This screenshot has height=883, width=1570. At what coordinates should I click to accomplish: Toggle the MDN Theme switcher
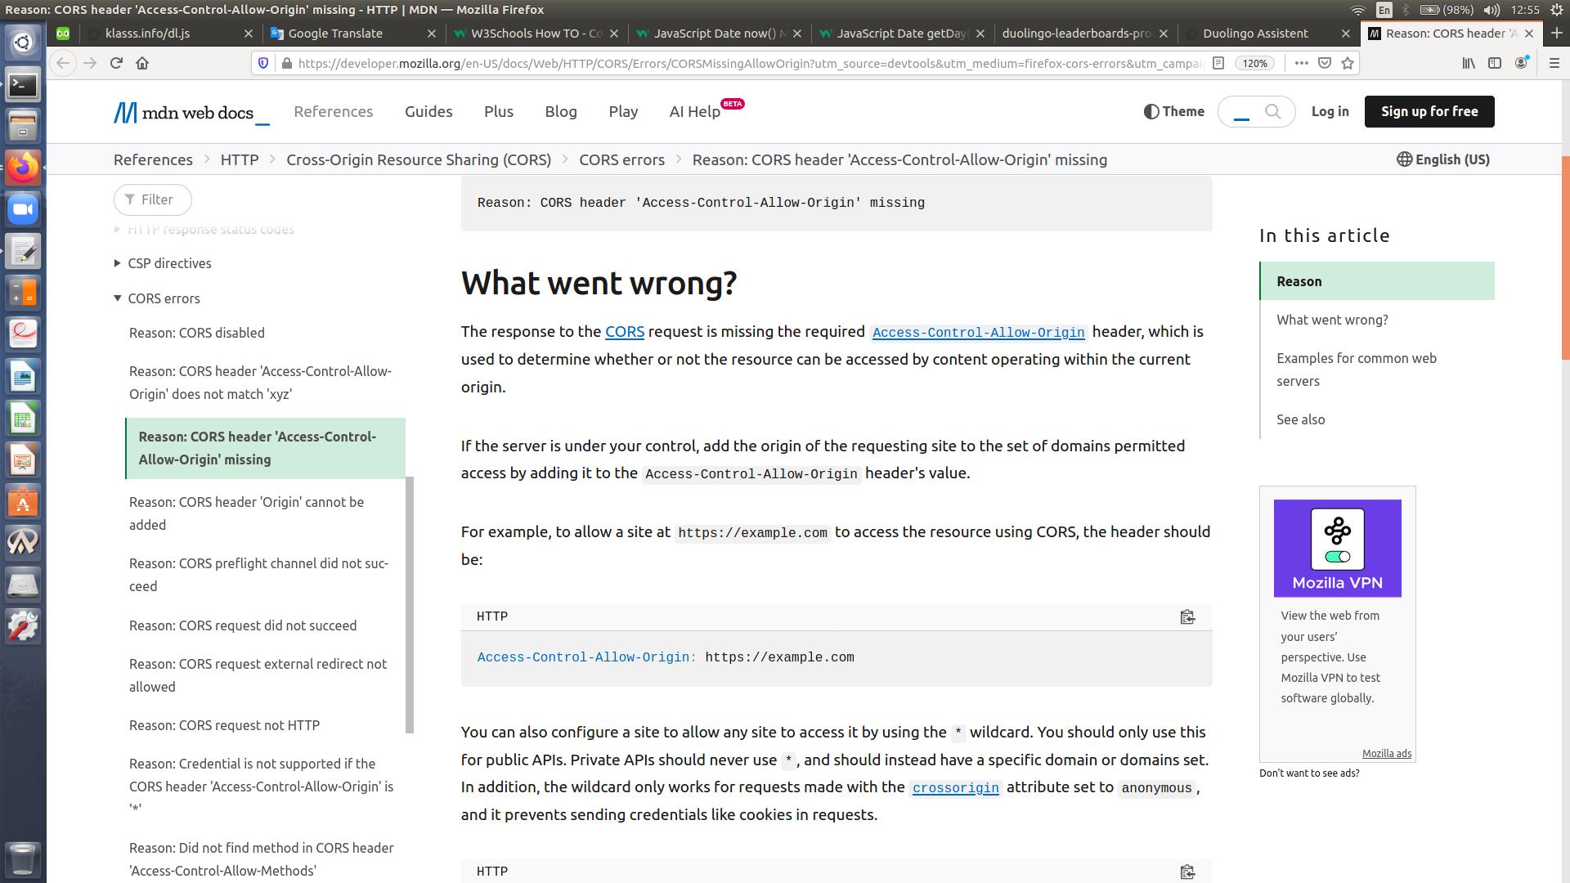pos(1174,111)
